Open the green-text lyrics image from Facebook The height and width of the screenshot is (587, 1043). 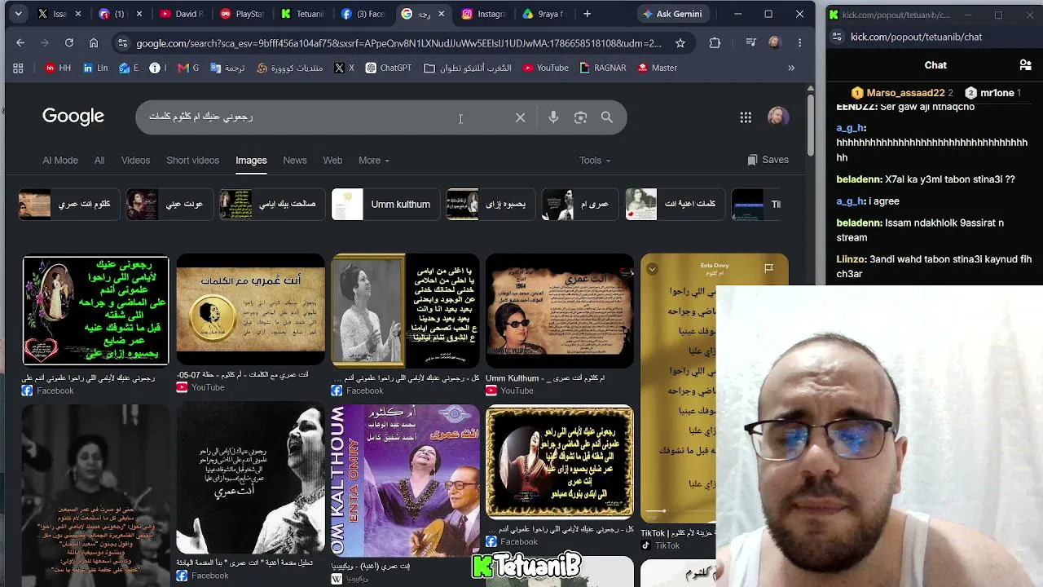(96, 311)
